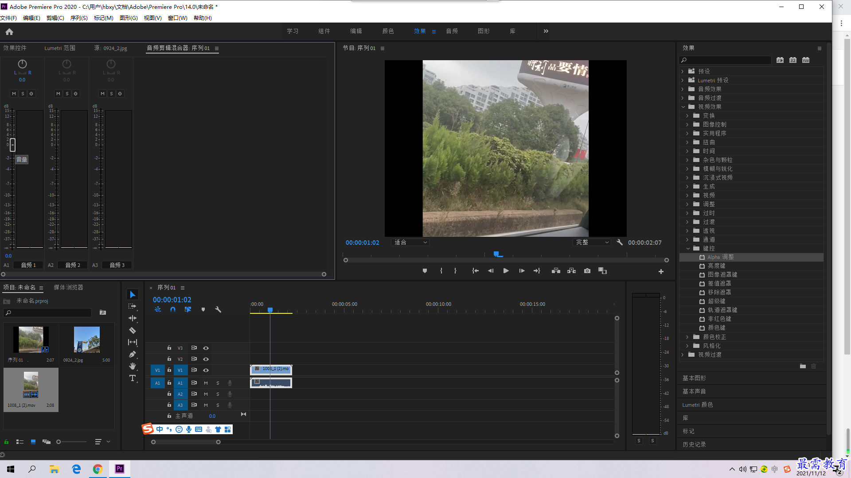Open the 适合 zoom level dropdown
This screenshot has height=478, width=851.
410,243
